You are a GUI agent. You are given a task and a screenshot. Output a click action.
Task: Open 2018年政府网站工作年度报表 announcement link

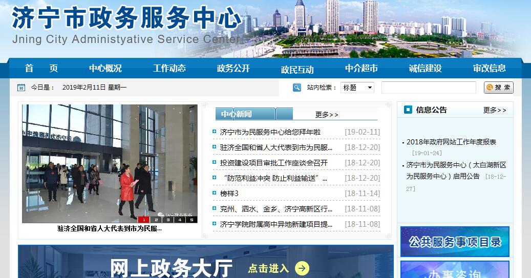coord(451,142)
